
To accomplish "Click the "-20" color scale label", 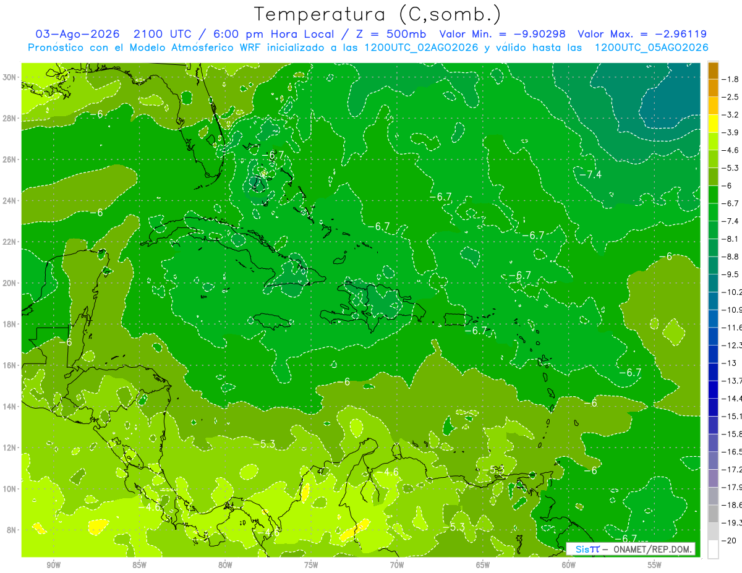I will point(728,540).
